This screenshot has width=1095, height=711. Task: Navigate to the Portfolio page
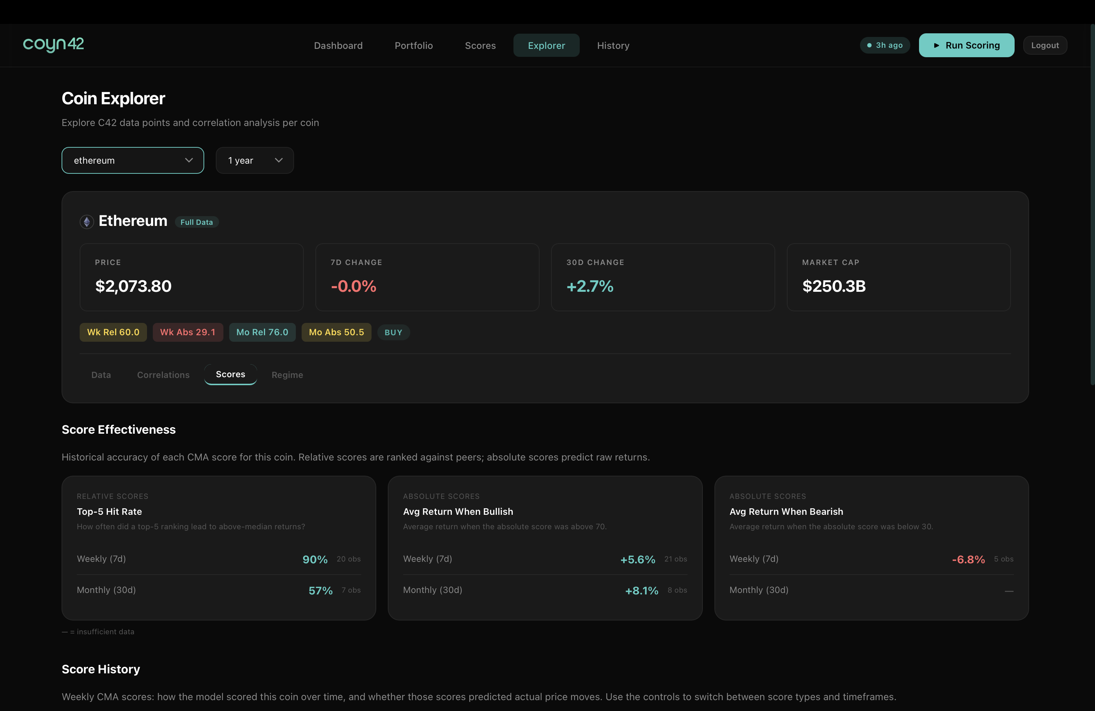[413, 45]
